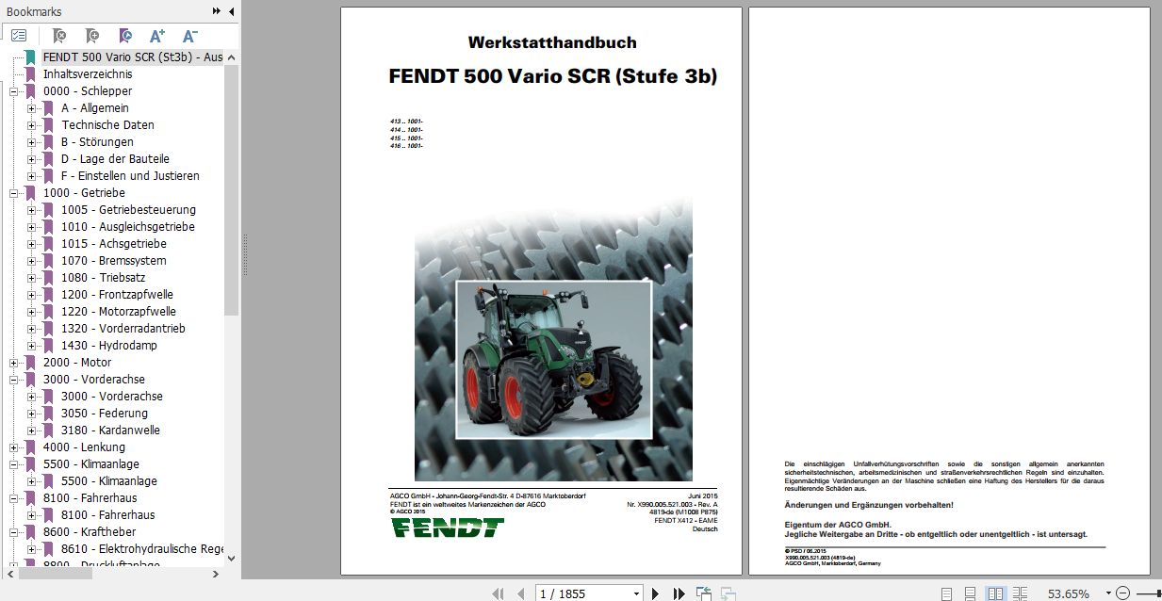Expand the Technische Daten bookmark
This screenshot has height=601, width=1162.
click(32, 125)
